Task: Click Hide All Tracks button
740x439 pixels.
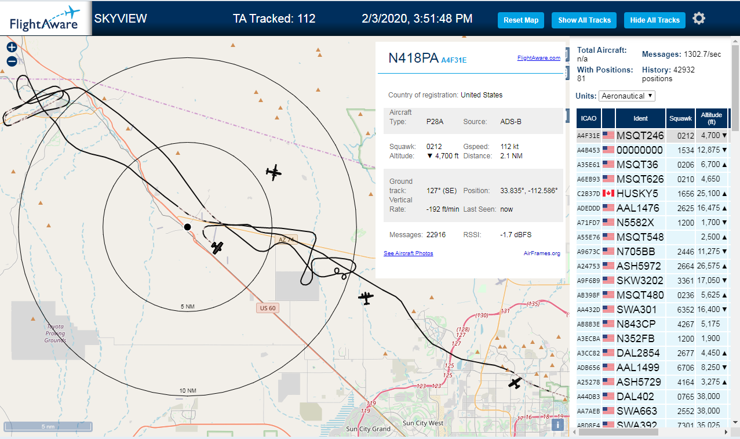Action: (654, 20)
